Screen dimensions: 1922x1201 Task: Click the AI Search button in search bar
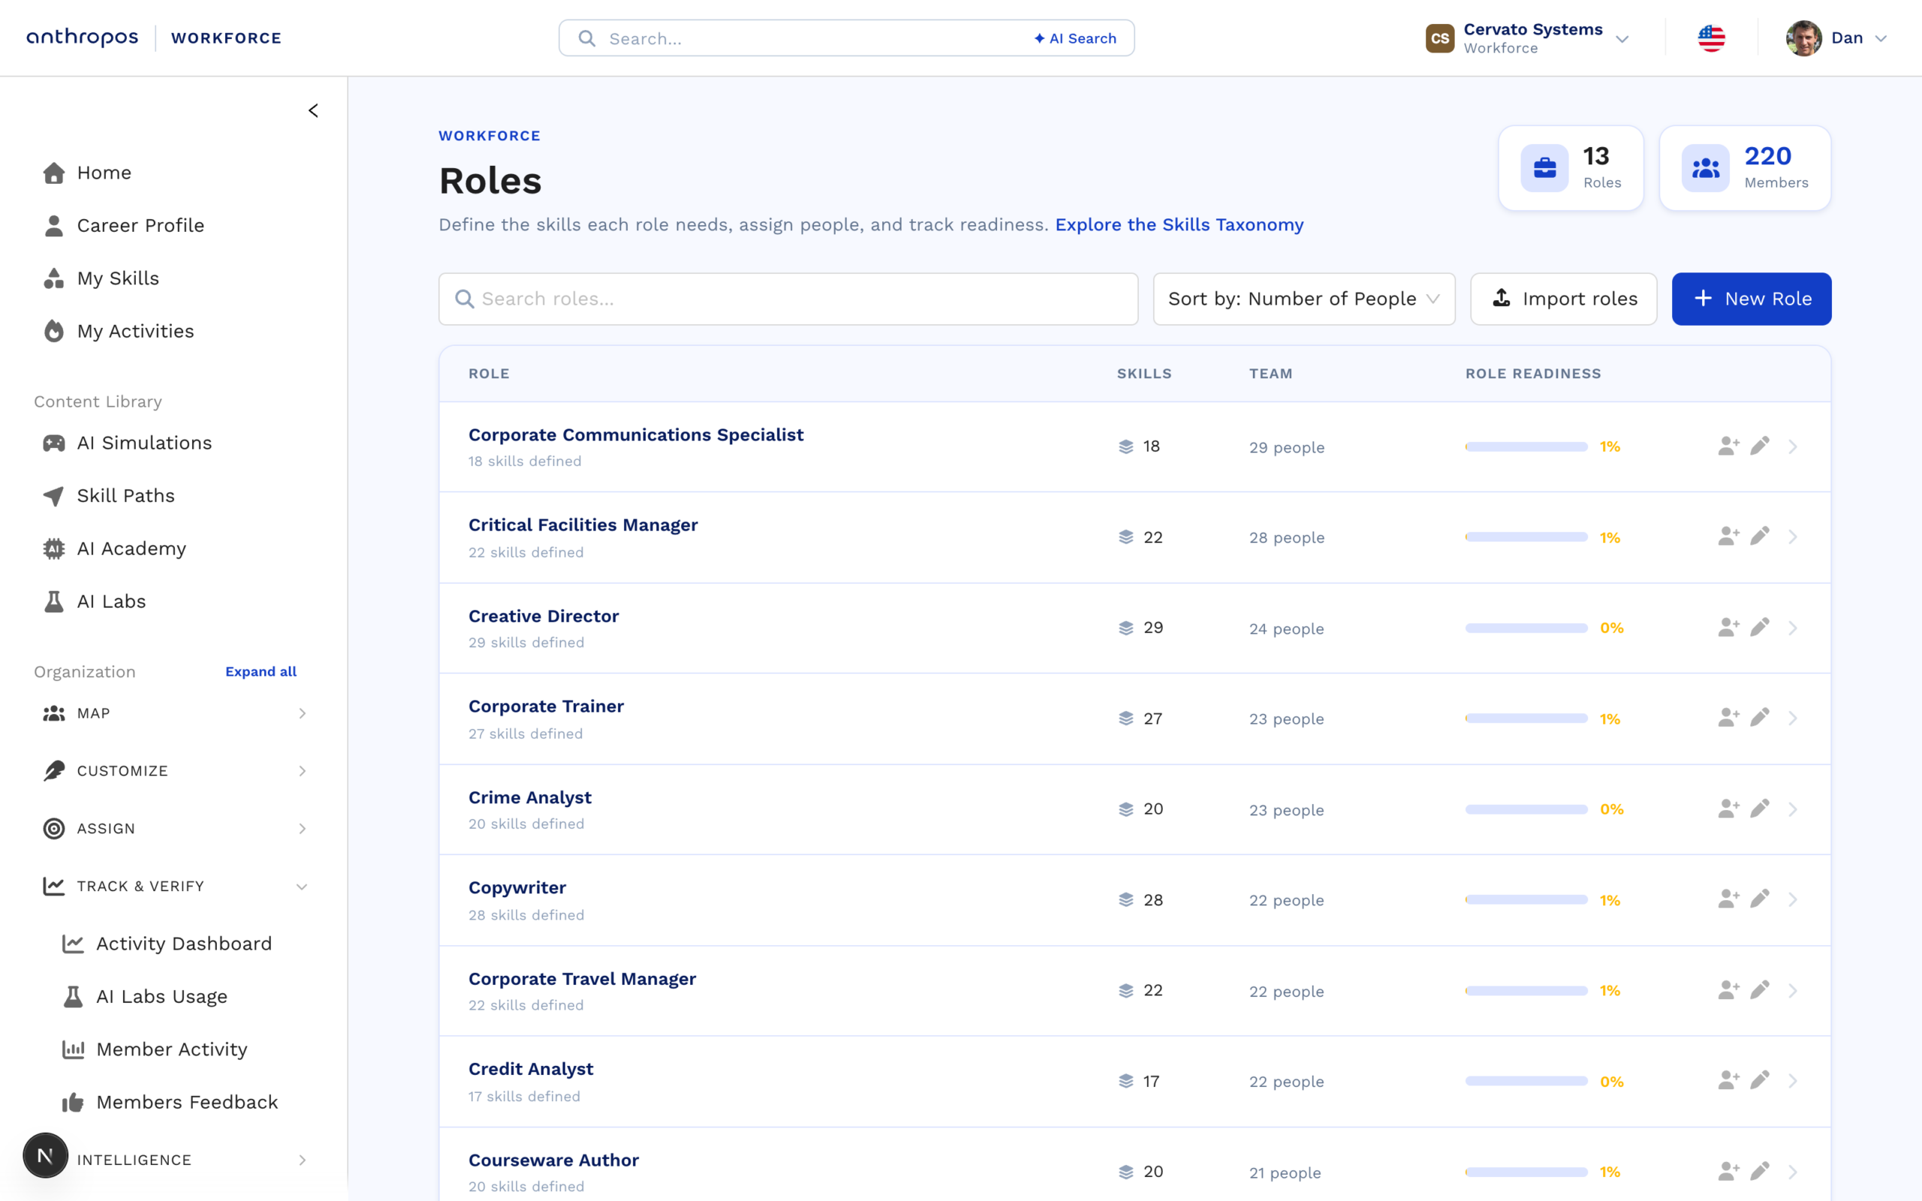click(x=1074, y=38)
